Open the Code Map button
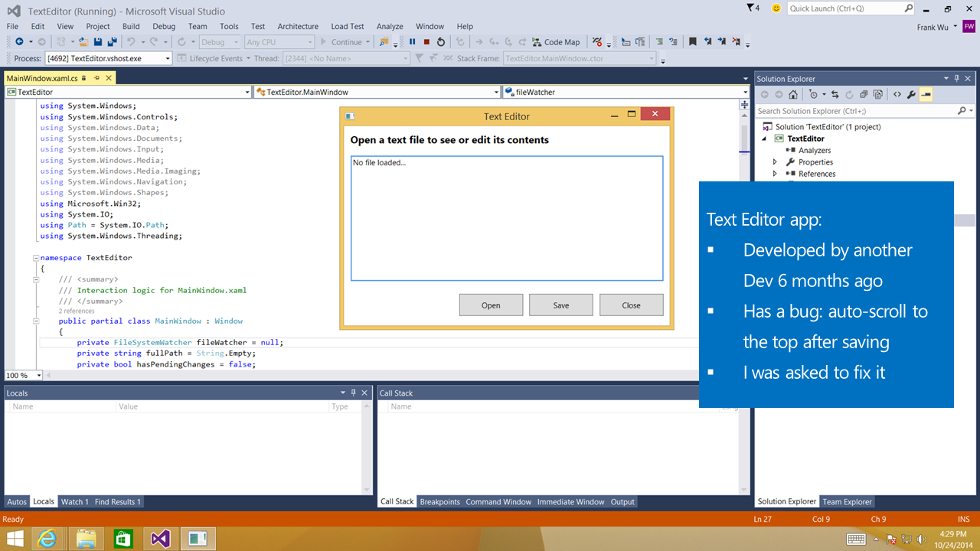The image size is (980, 551). (557, 42)
